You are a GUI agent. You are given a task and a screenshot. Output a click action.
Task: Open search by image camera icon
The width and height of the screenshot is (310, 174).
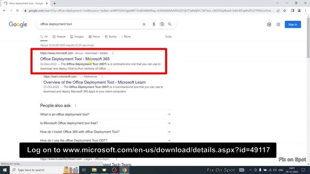[162, 24]
